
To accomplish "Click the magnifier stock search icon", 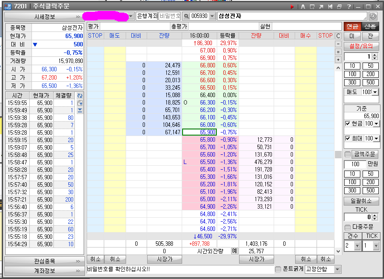I will (x=187, y=16).
